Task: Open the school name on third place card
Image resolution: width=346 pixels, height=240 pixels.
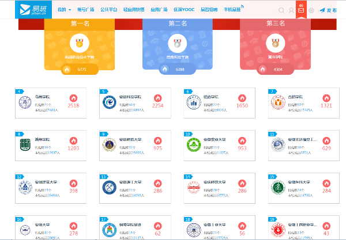Action: (x=276, y=57)
